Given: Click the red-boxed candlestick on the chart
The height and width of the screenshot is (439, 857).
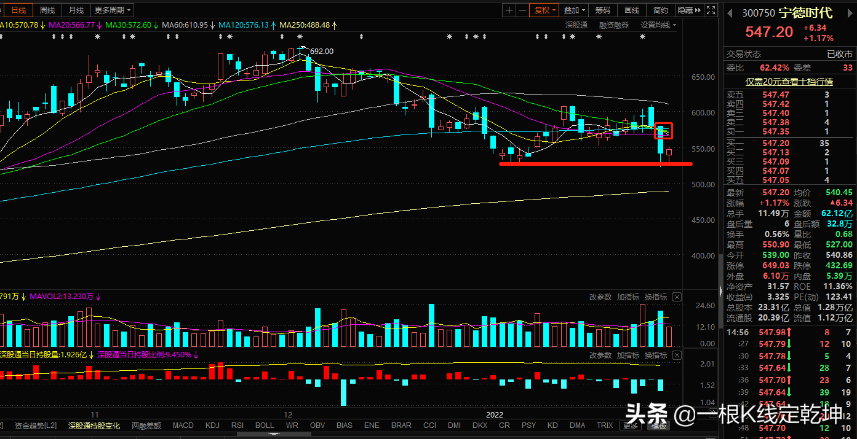Looking at the screenshot, I should click(x=663, y=131).
